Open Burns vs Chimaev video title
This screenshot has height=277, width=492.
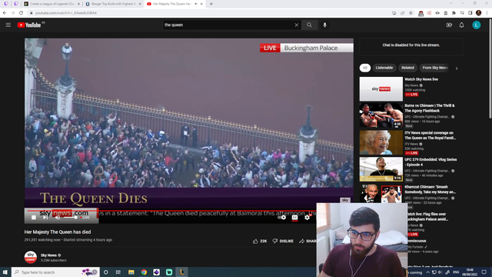click(430, 108)
